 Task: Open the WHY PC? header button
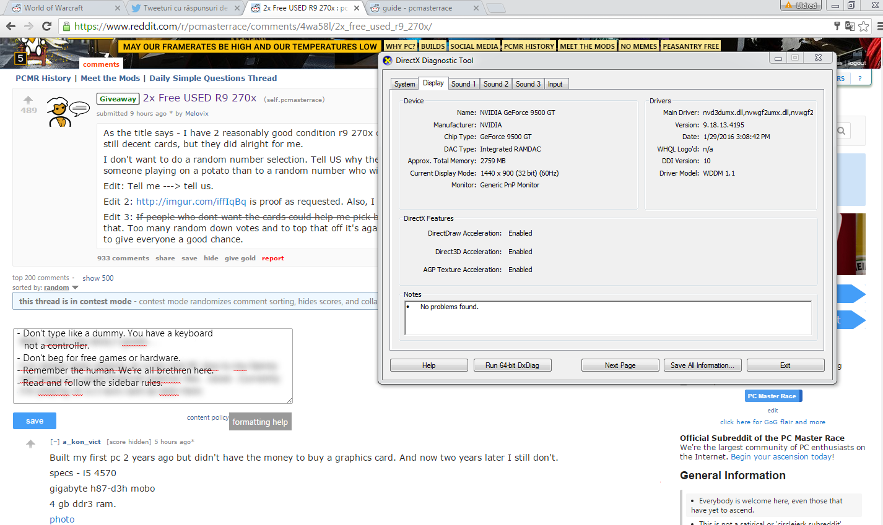[x=401, y=46]
